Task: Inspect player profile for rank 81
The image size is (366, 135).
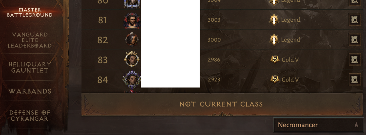Action: click(355, 20)
